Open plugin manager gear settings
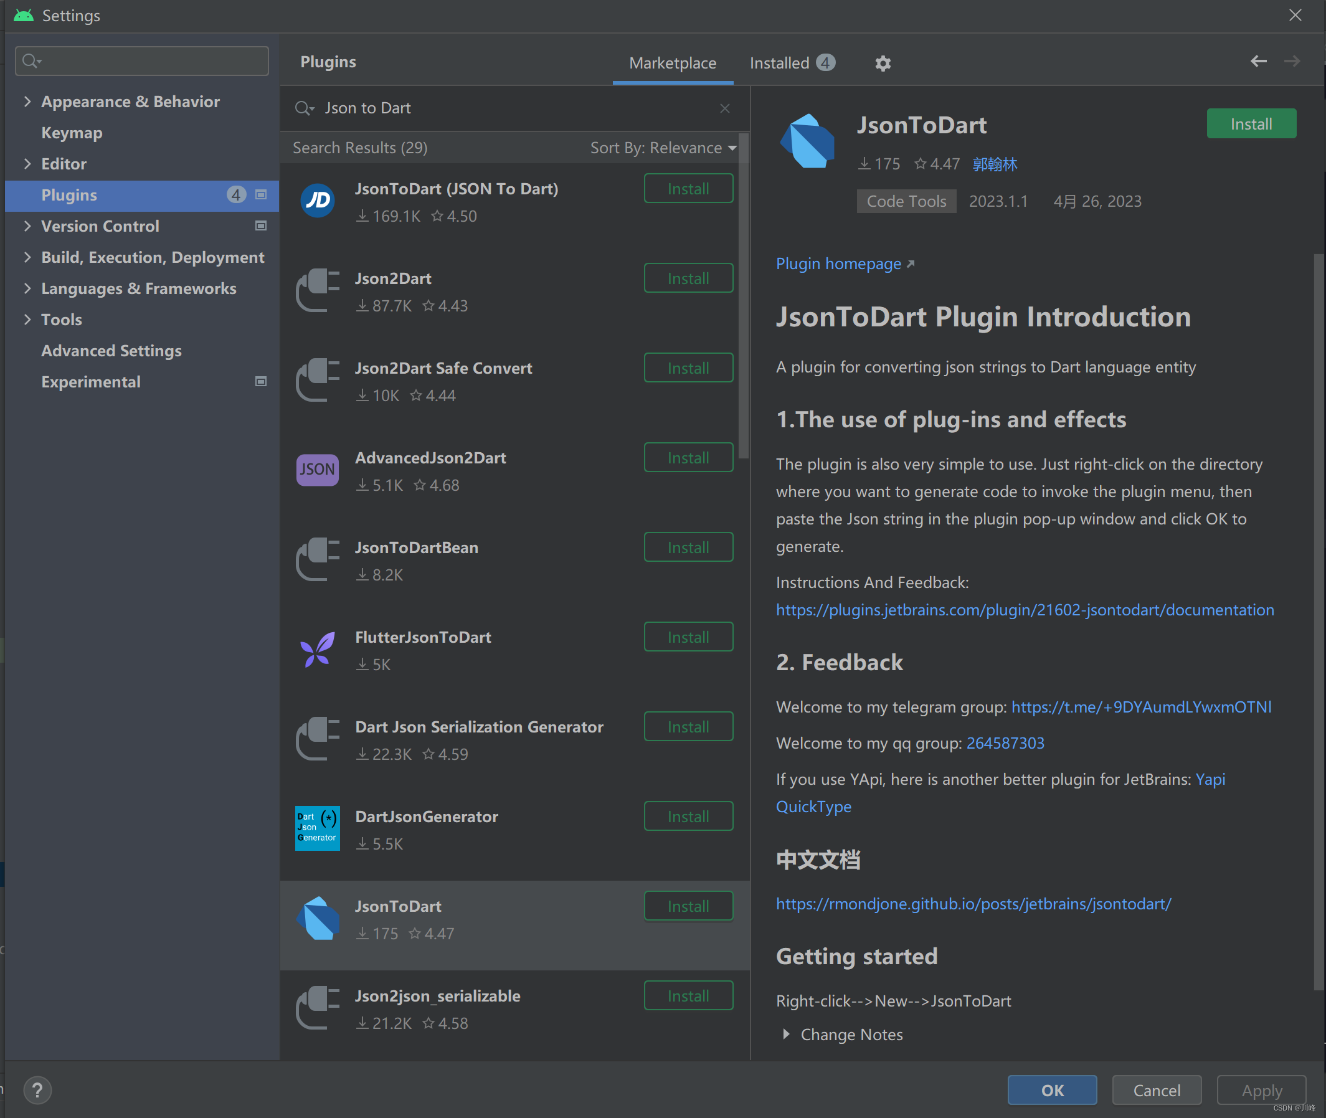This screenshot has width=1326, height=1118. (x=883, y=64)
